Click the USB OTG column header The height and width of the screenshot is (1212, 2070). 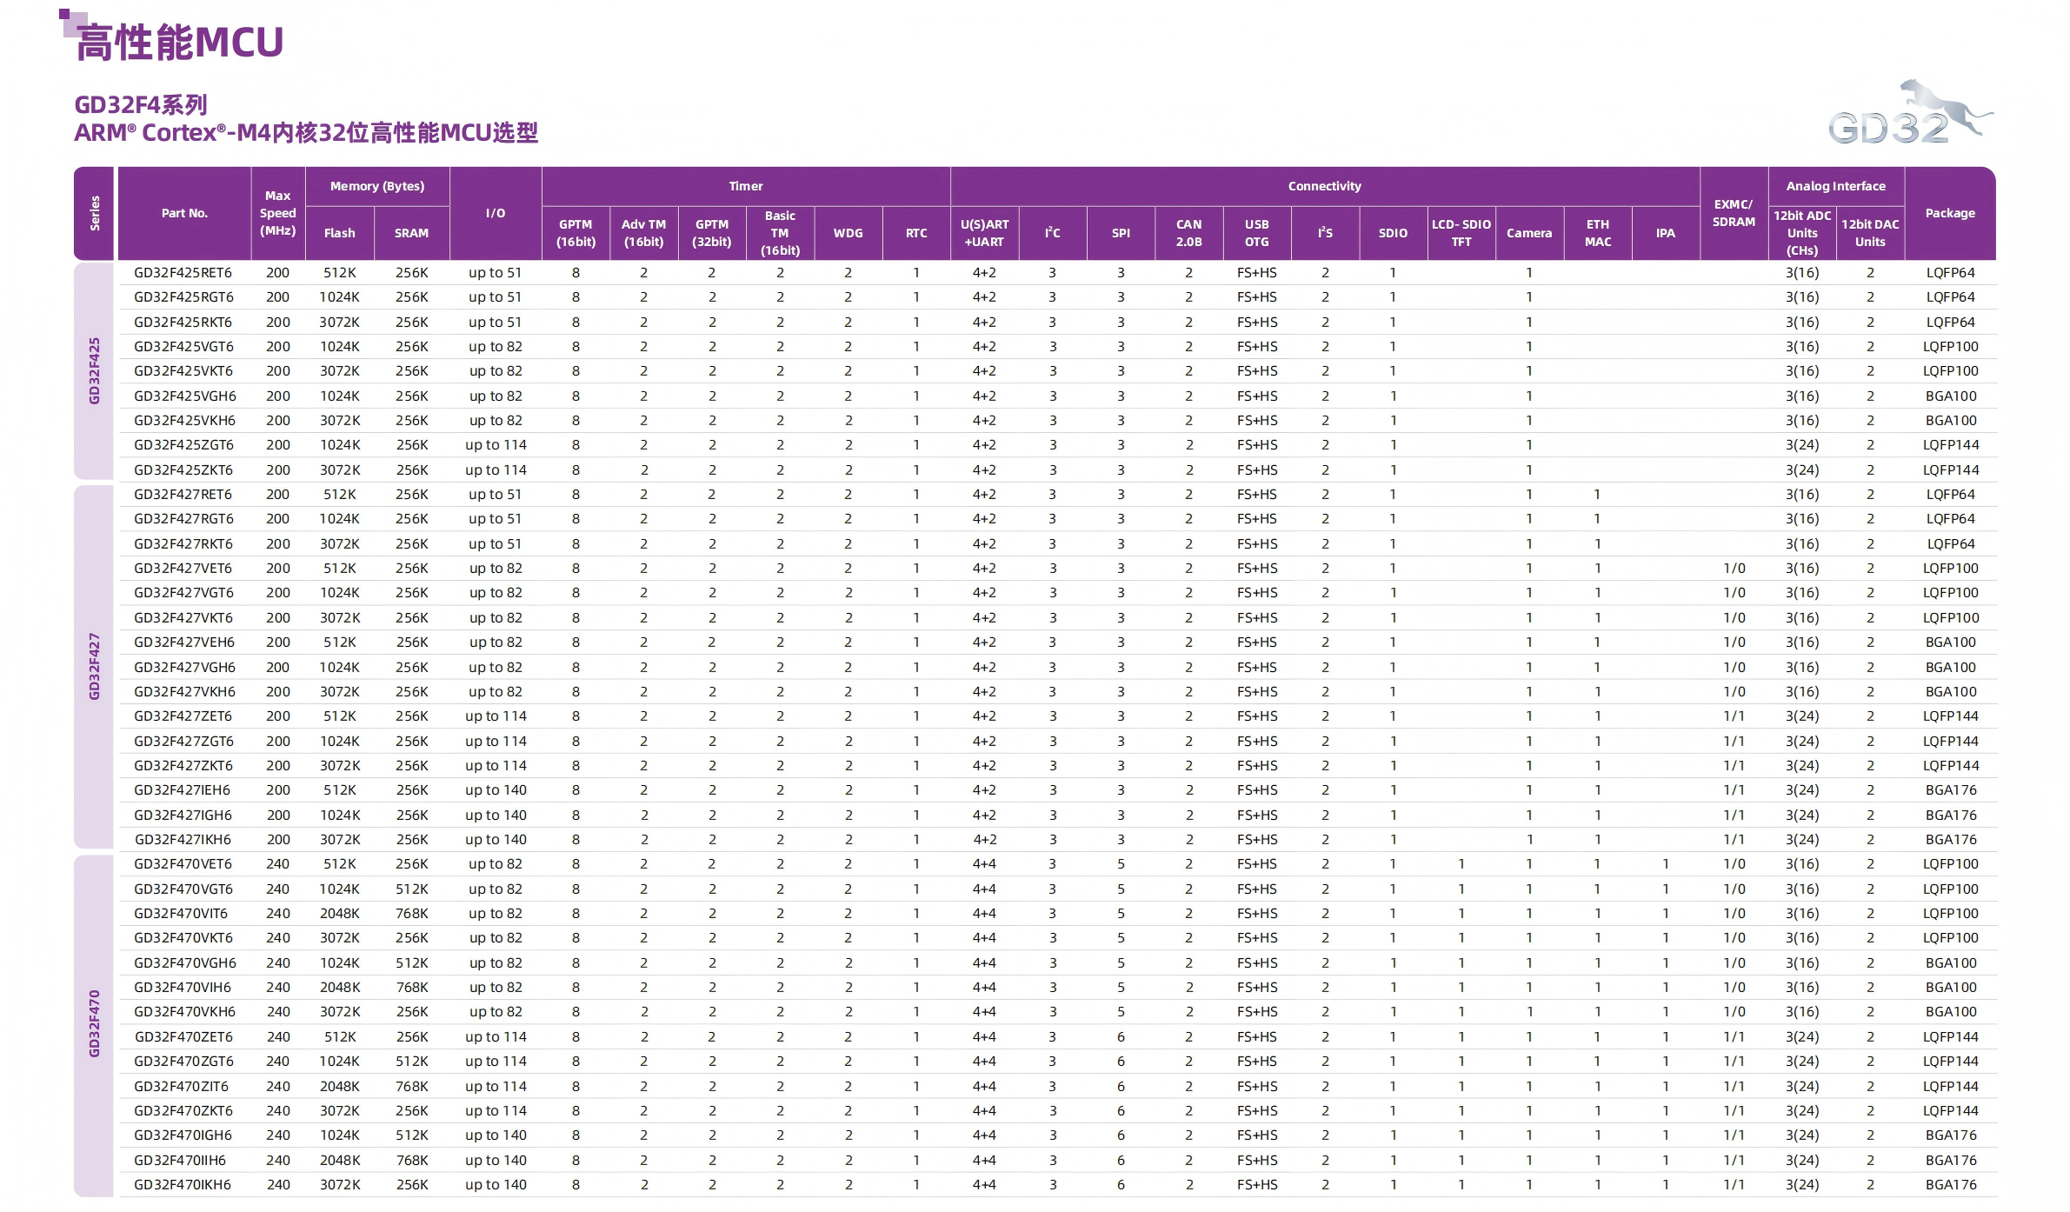[x=1256, y=233]
